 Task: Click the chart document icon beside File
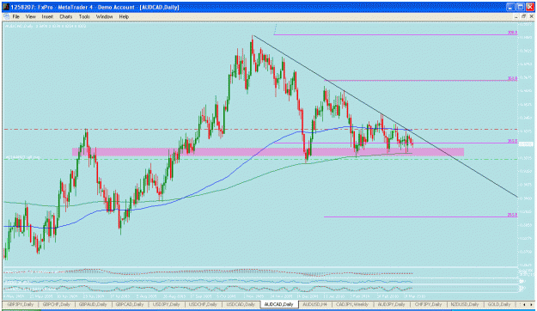[x=6, y=16]
